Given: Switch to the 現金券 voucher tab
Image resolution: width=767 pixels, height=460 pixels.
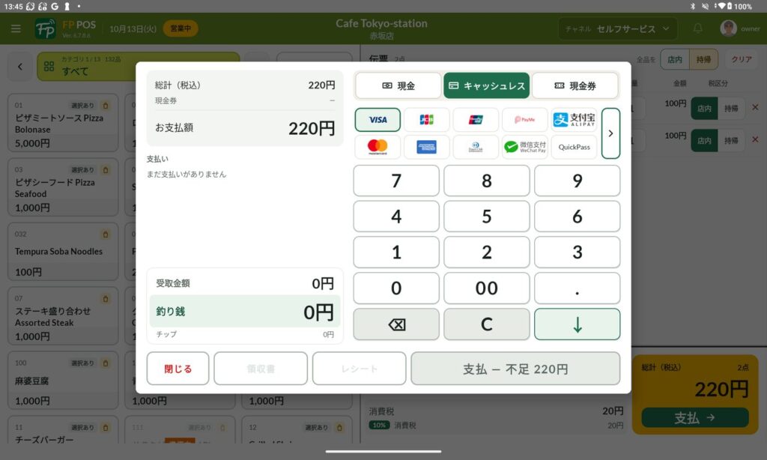Looking at the screenshot, I should point(575,85).
